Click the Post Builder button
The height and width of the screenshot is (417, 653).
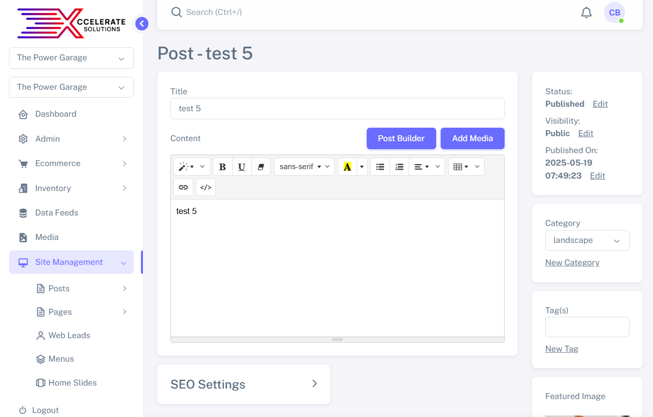pyautogui.click(x=401, y=139)
